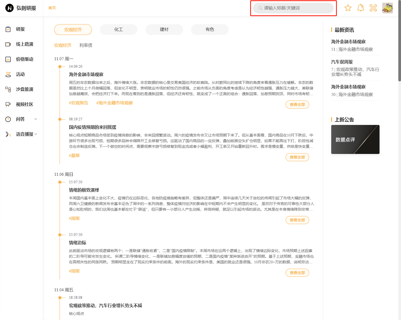Click the 问答 question mark icon
401x320 pixels.
(8, 119)
